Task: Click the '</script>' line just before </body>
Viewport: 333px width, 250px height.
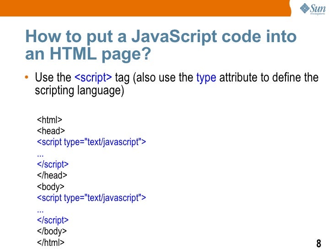Action: point(53,220)
